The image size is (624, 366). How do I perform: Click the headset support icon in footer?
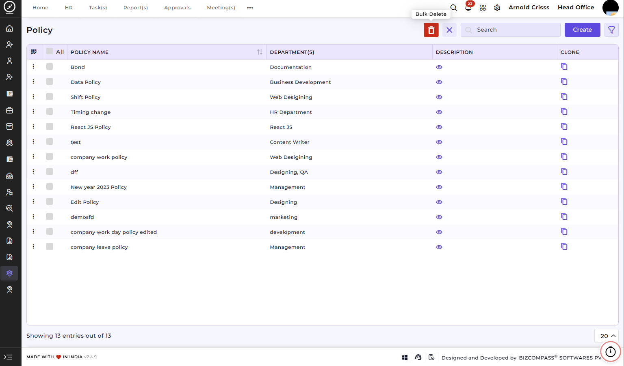[418, 357]
